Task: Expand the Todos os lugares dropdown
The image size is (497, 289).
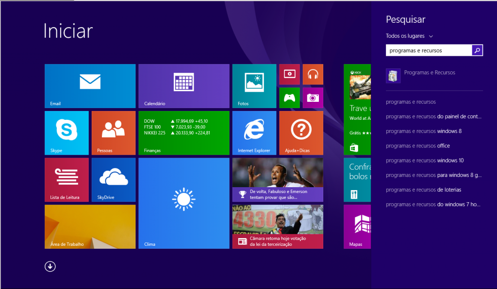Action: (409, 36)
